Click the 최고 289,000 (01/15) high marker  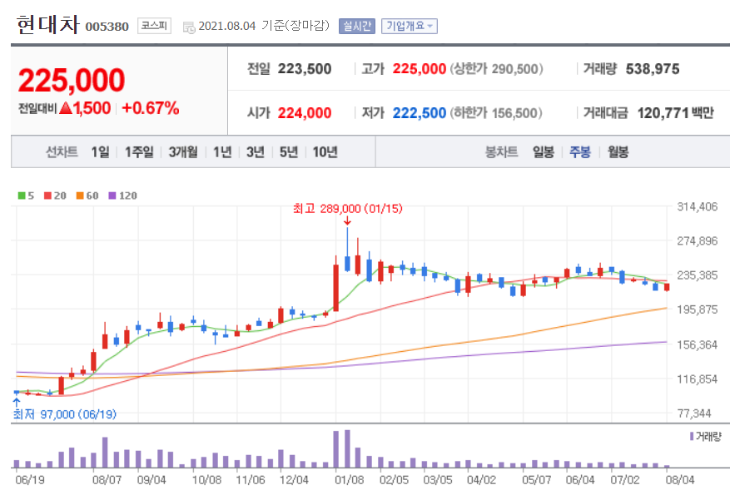pyautogui.click(x=348, y=209)
